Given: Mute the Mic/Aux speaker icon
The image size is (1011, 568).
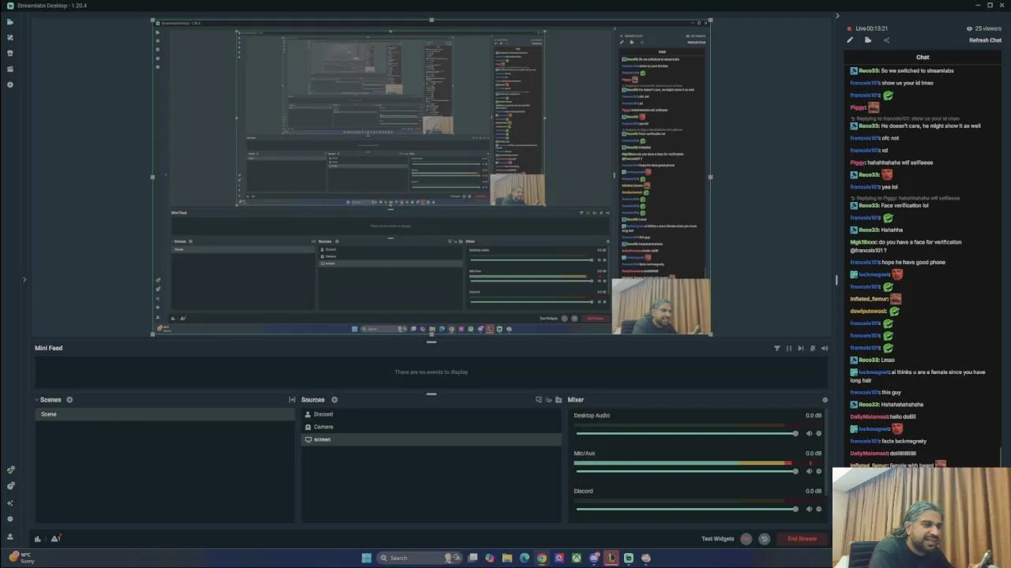Looking at the screenshot, I should point(809,471).
